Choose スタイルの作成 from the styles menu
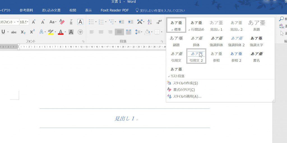 [x=185, y=83]
